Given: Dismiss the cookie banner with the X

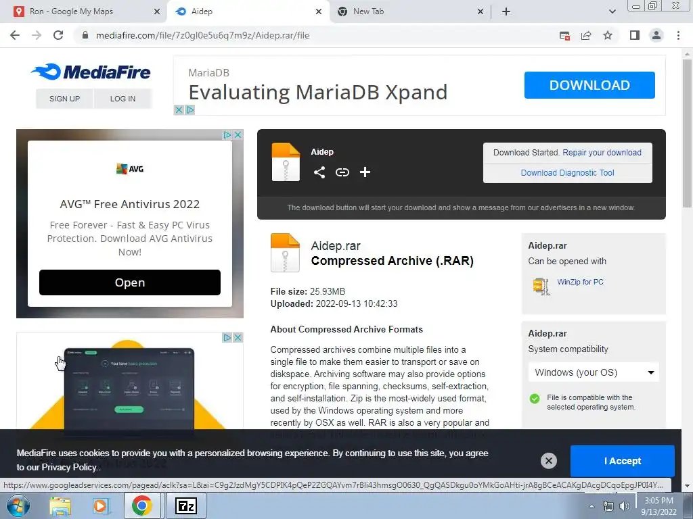Looking at the screenshot, I should click(548, 461).
